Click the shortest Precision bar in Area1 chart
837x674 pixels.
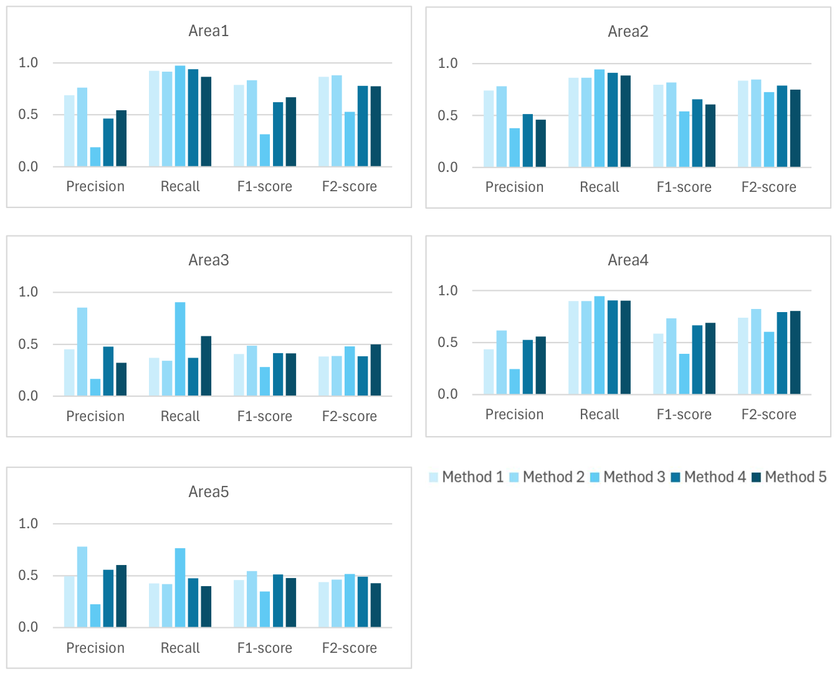pyautogui.click(x=95, y=157)
